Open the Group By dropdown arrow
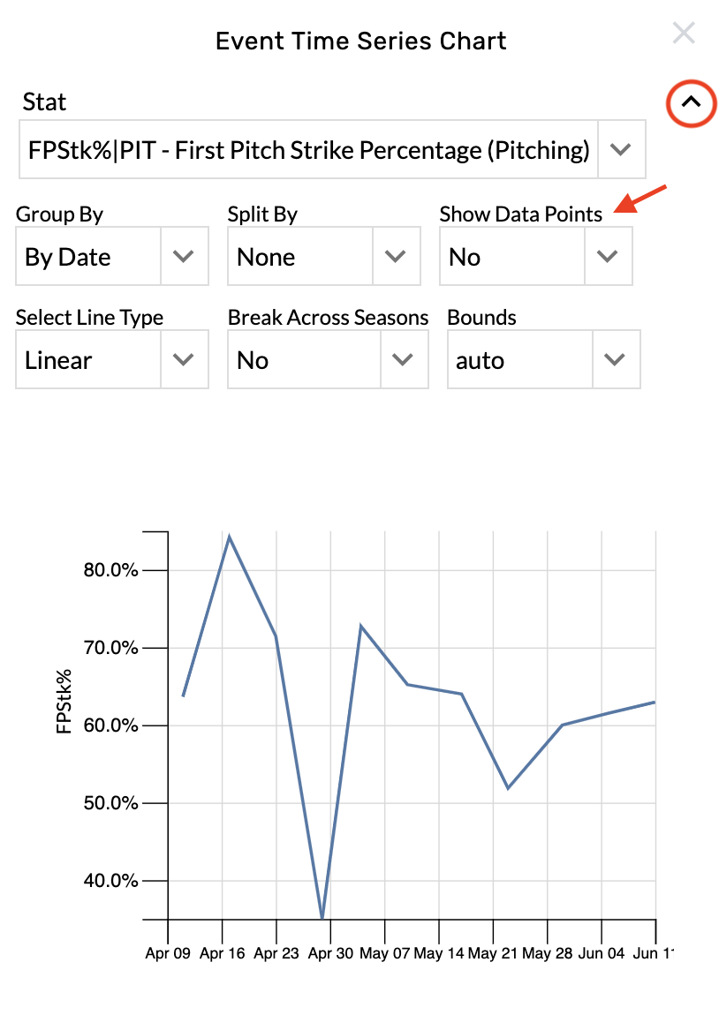This screenshot has height=1015, width=719. coord(184,257)
